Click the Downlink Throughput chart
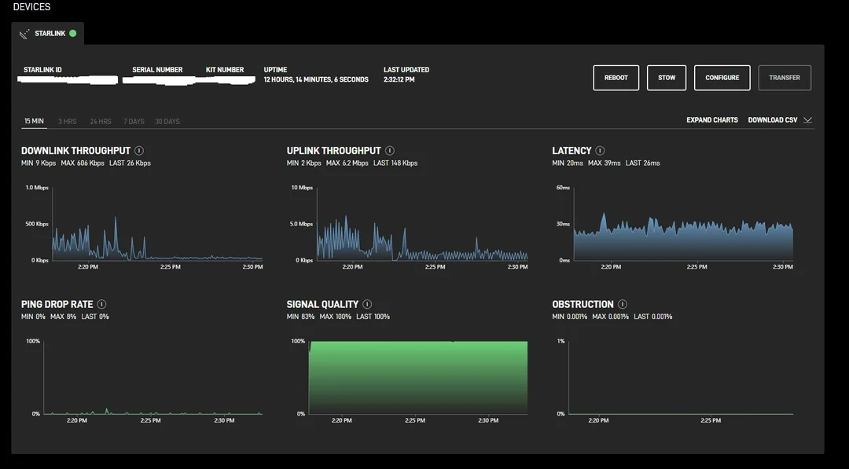The height and width of the screenshot is (469, 849). tap(157, 225)
